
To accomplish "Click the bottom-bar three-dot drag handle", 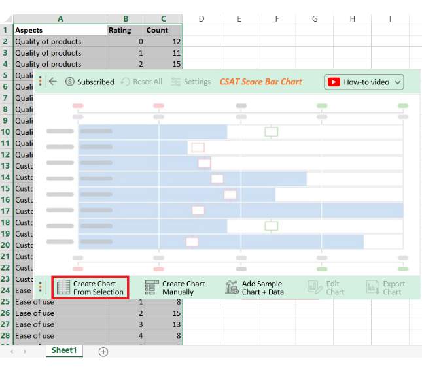I will click(x=40, y=287).
